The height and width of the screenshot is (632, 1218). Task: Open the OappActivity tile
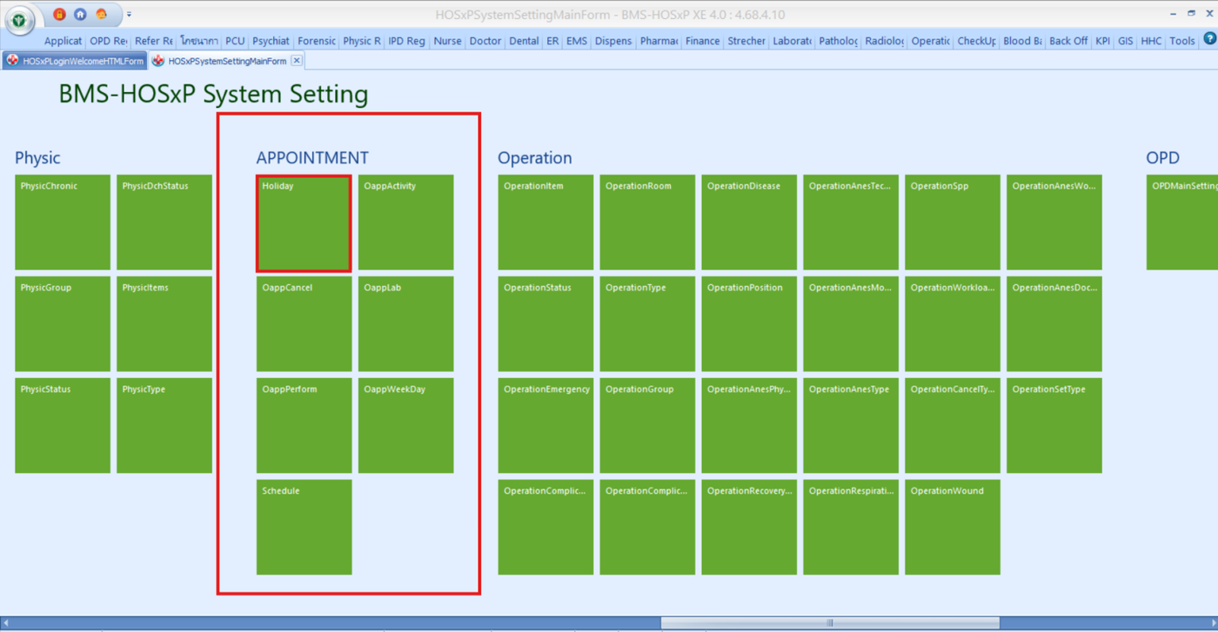click(x=405, y=223)
